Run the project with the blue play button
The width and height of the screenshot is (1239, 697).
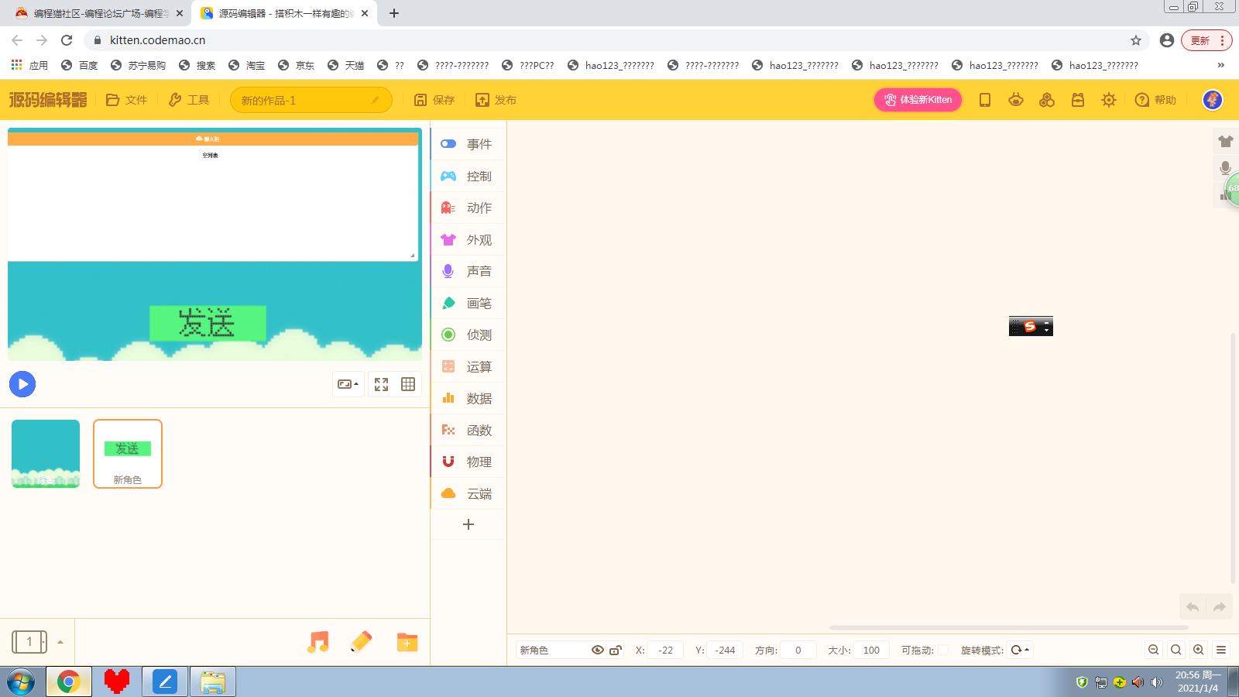(22, 384)
